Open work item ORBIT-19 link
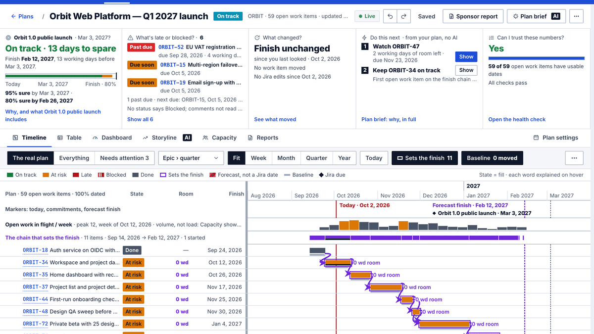594x334 pixels. tap(173, 83)
